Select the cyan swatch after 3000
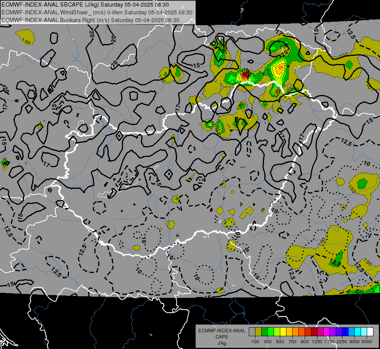Image resolution: width=380 pixels, height=349 pixels. tap(358, 332)
